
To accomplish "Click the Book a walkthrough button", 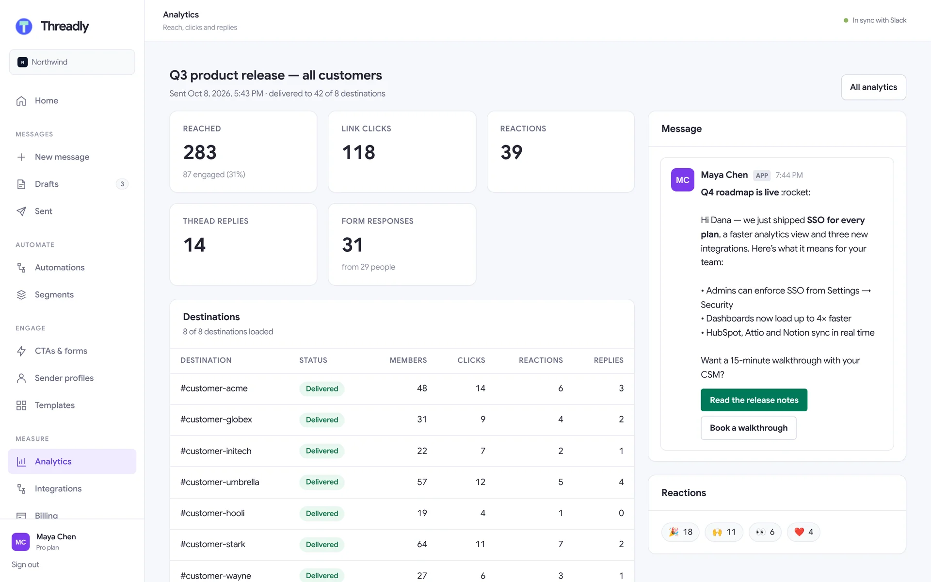I will tap(748, 428).
